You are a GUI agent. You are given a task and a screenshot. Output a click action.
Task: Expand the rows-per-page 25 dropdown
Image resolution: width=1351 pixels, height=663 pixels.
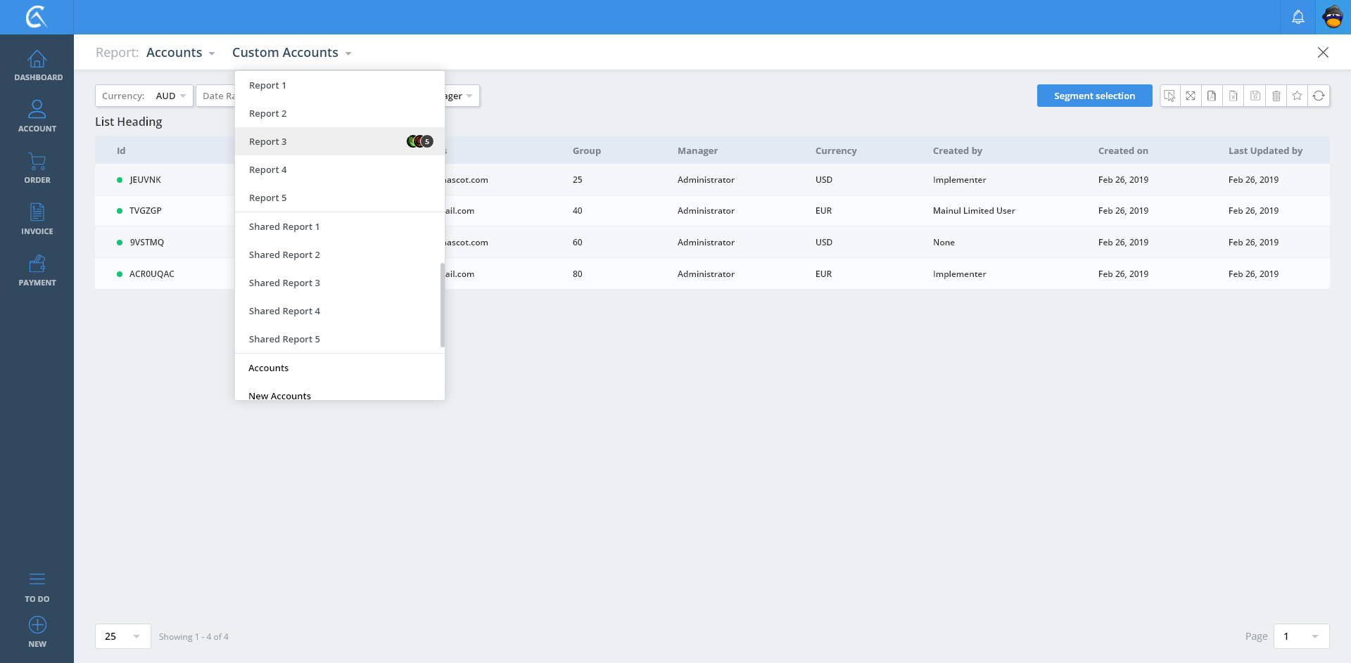[122, 636]
